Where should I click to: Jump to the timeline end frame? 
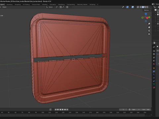pyautogui.click(x=67, y=109)
